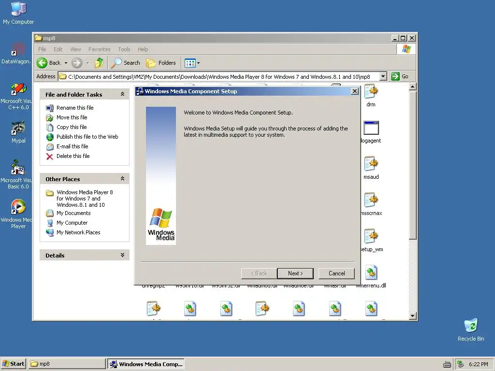Viewport: 495px width, 371px height.
Task: Open the View menu
Action: click(75, 49)
